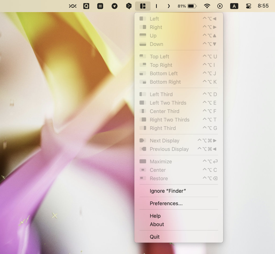This screenshot has width=275, height=254.
Task: Open Preferences... from the menu
Action: pyautogui.click(x=166, y=204)
